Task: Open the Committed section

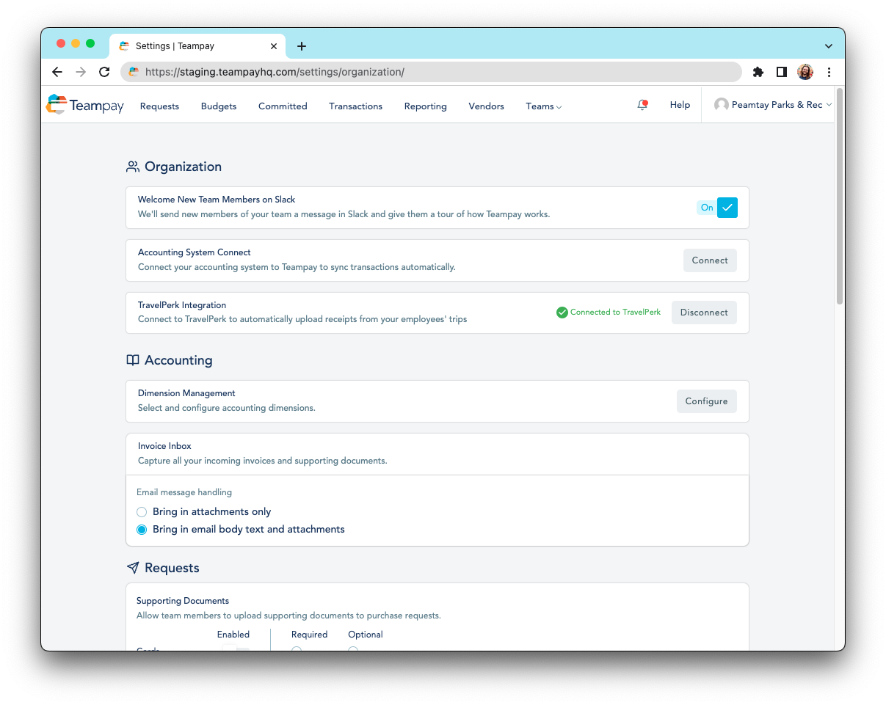Action: pos(283,106)
